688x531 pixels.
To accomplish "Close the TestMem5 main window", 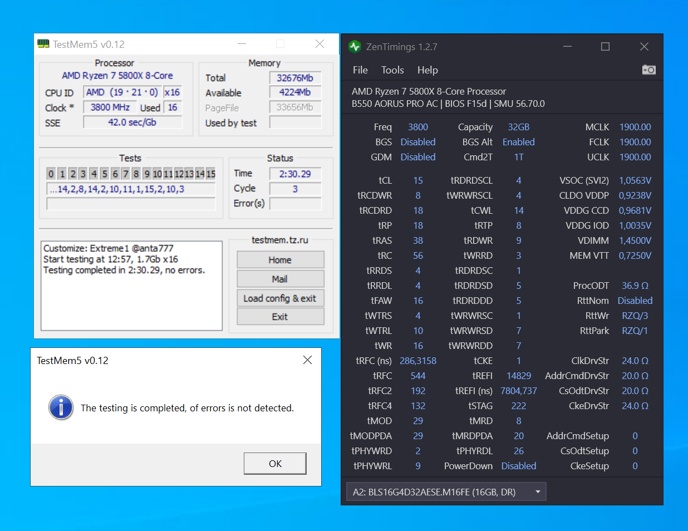I will click(x=320, y=43).
